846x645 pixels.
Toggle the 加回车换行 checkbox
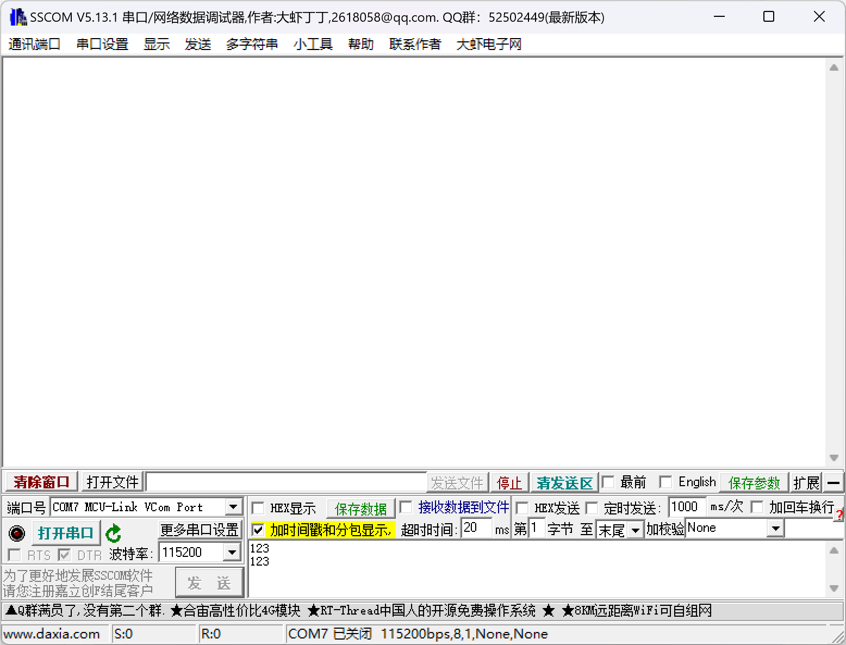pos(757,507)
